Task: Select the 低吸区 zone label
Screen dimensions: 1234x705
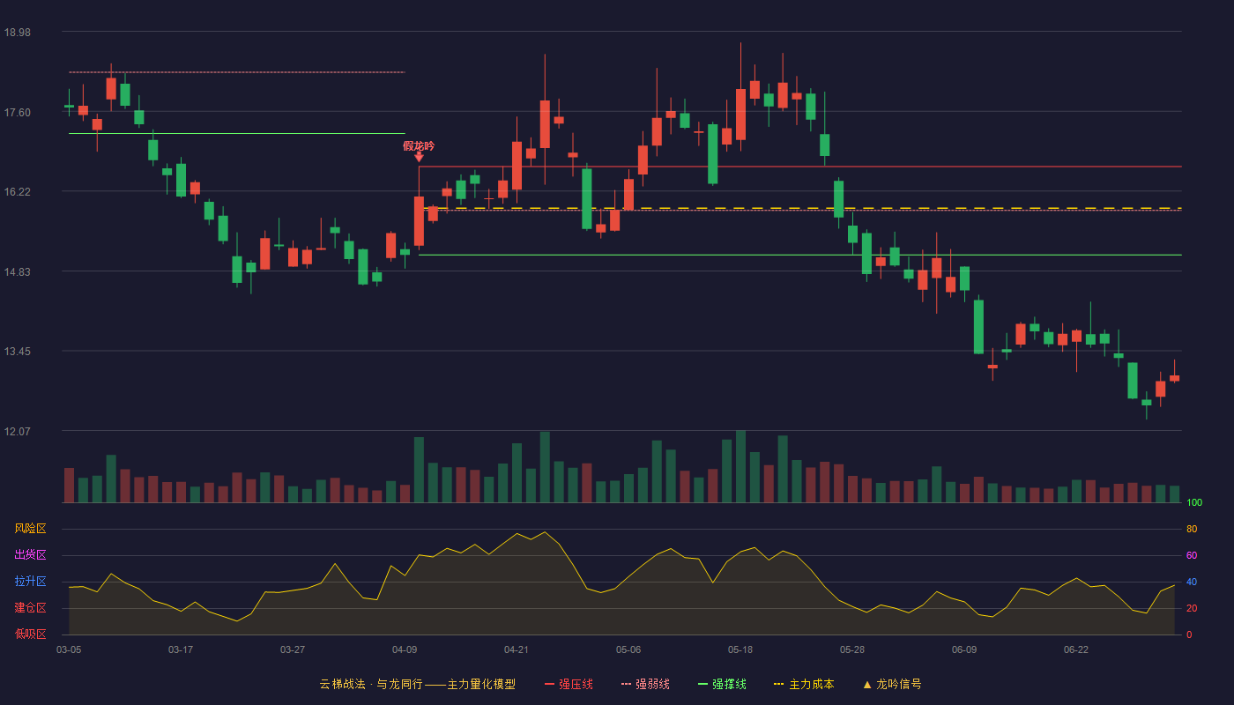Action: coord(30,634)
